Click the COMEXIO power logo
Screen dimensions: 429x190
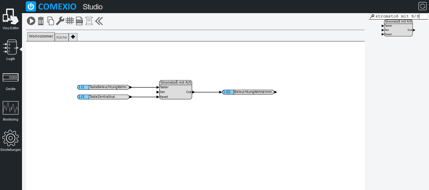tap(31, 6)
